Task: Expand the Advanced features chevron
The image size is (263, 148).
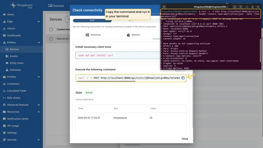Action: 39,105
